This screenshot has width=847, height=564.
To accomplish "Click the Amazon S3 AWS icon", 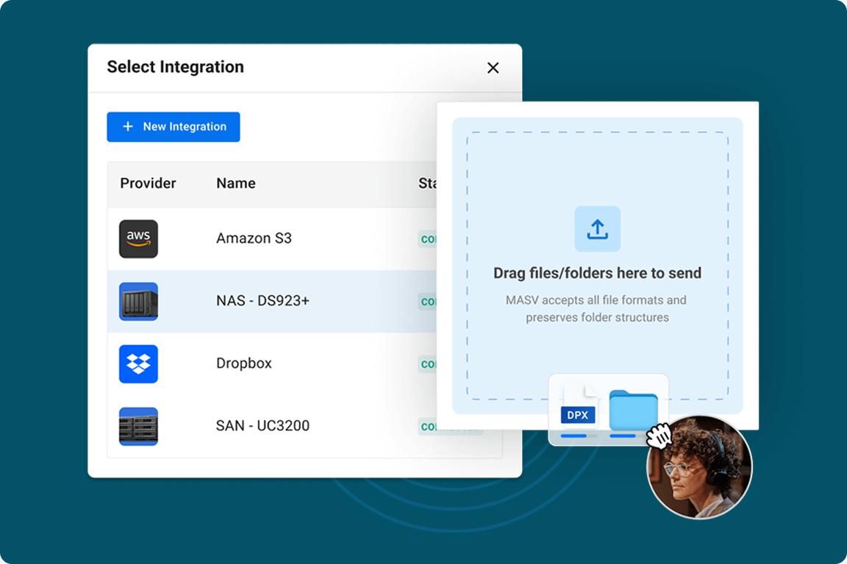I will pos(138,239).
